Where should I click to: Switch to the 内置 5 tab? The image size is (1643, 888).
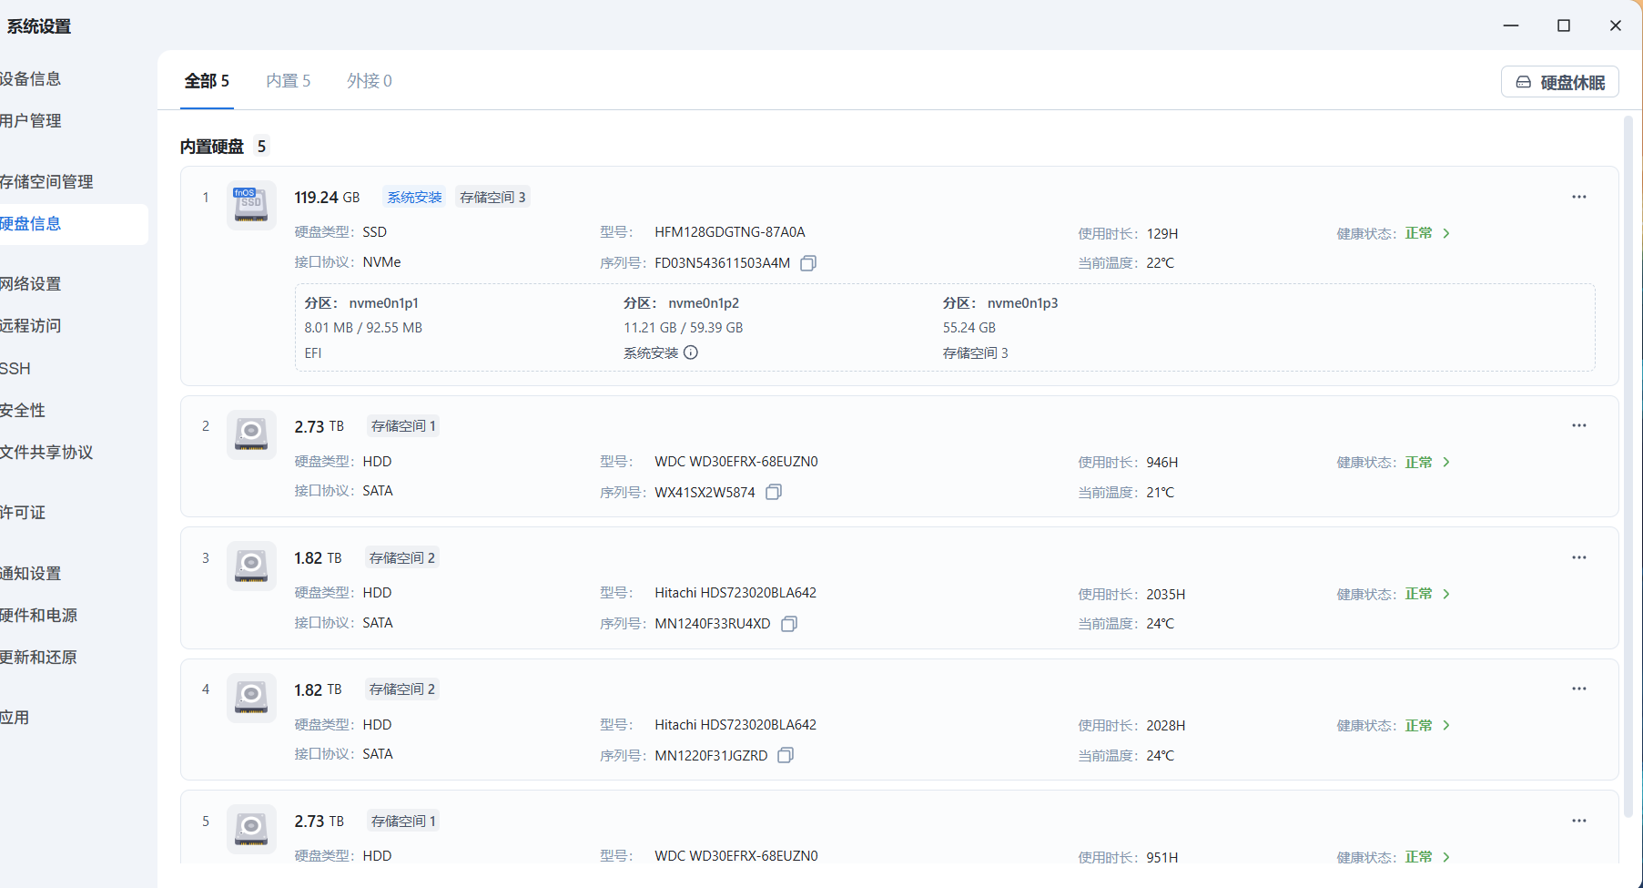point(288,81)
